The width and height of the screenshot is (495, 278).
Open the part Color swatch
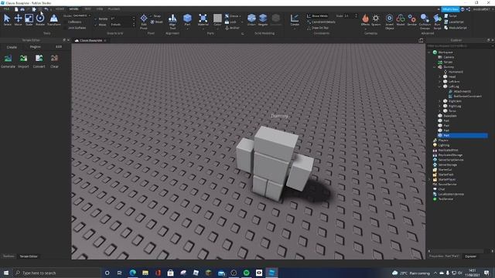point(217,18)
